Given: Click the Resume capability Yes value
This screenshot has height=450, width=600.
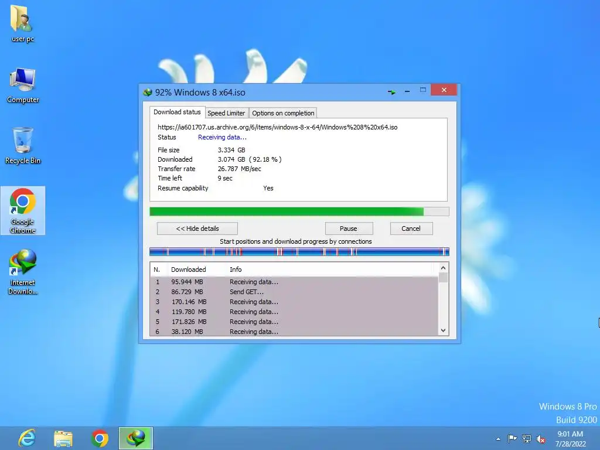Looking at the screenshot, I should (x=268, y=188).
